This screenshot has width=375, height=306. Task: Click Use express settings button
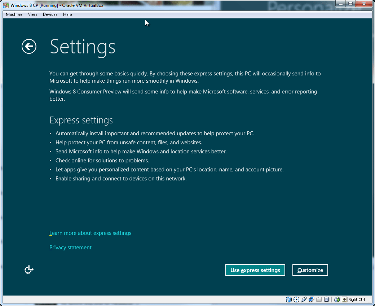pos(255,270)
